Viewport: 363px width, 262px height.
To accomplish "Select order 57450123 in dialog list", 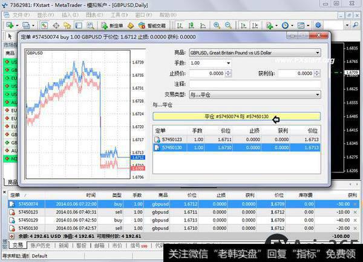I will (237, 140).
